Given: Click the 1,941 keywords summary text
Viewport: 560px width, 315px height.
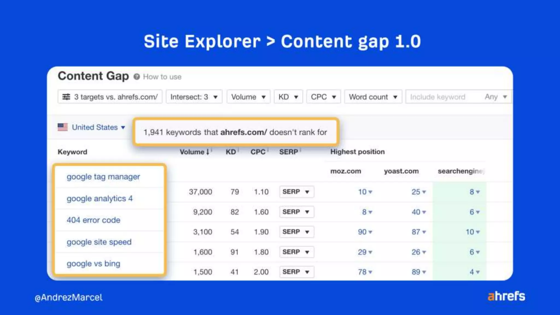Looking at the screenshot, I should [235, 132].
